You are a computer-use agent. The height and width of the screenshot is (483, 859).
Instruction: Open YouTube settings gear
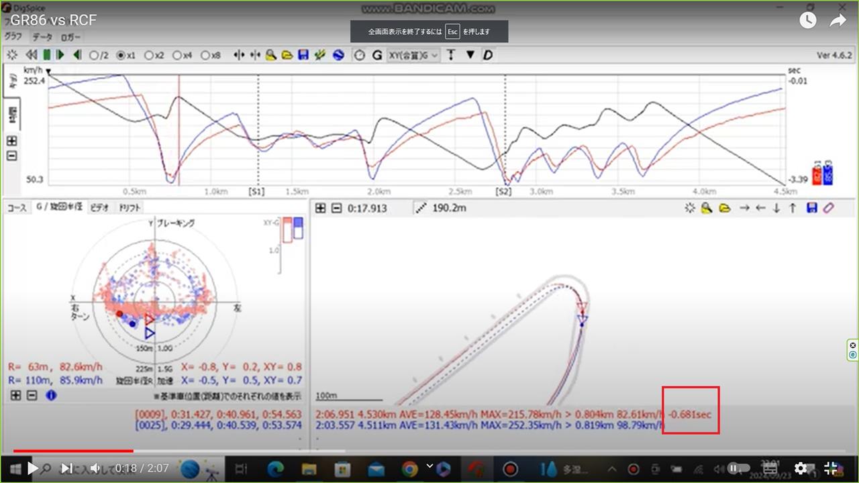(801, 468)
